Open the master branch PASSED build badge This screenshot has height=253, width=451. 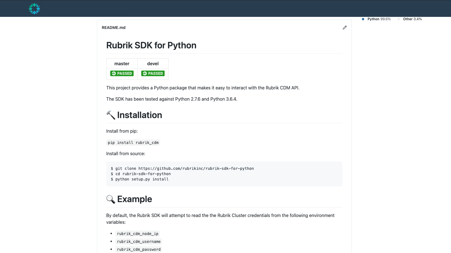tap(122, 73)
